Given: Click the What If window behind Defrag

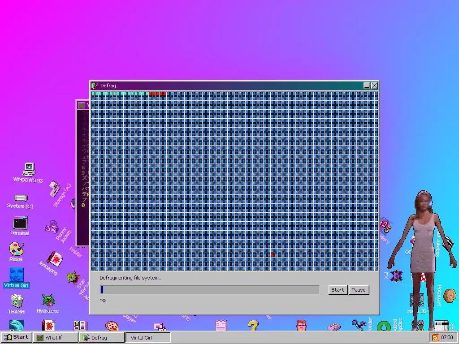Looking at the screenshot, I should point(82,172).
